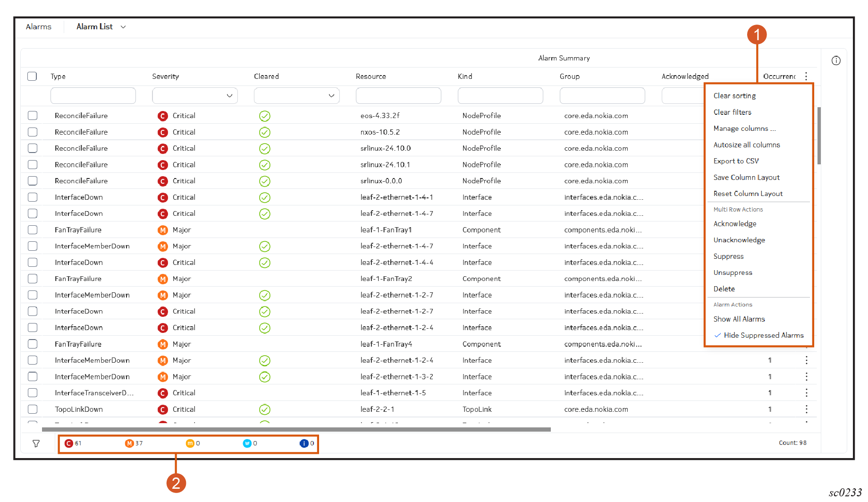Click Major severity icon on leaf-1-FanTray1 row
Screen dimensions: 868x502
coord(163,230)
